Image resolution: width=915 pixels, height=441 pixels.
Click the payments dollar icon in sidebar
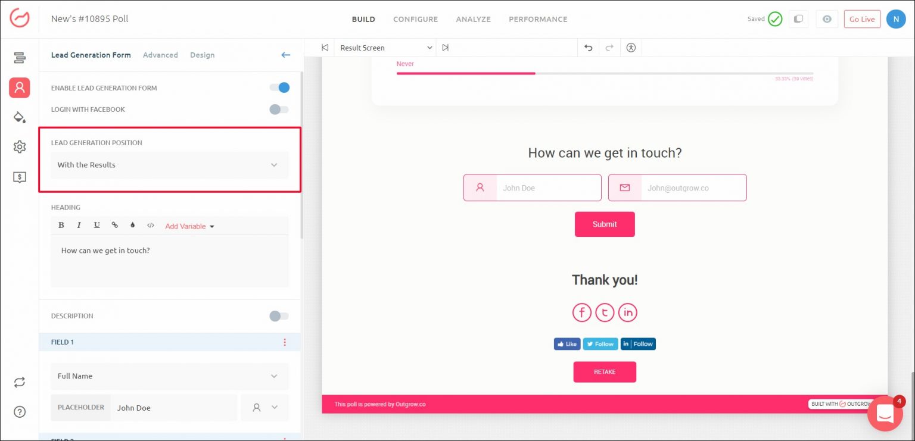(19, 177)
